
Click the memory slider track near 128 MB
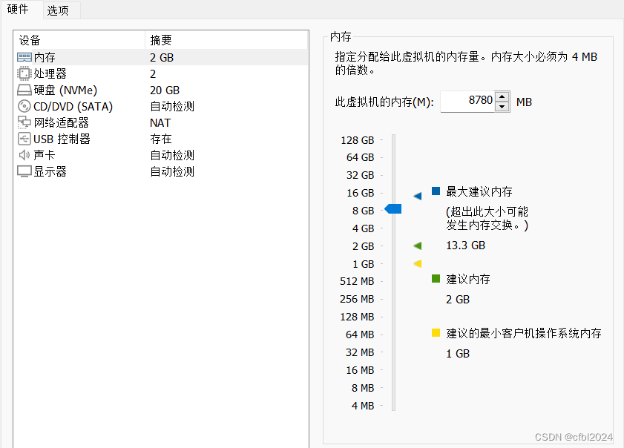pos(393,317)
